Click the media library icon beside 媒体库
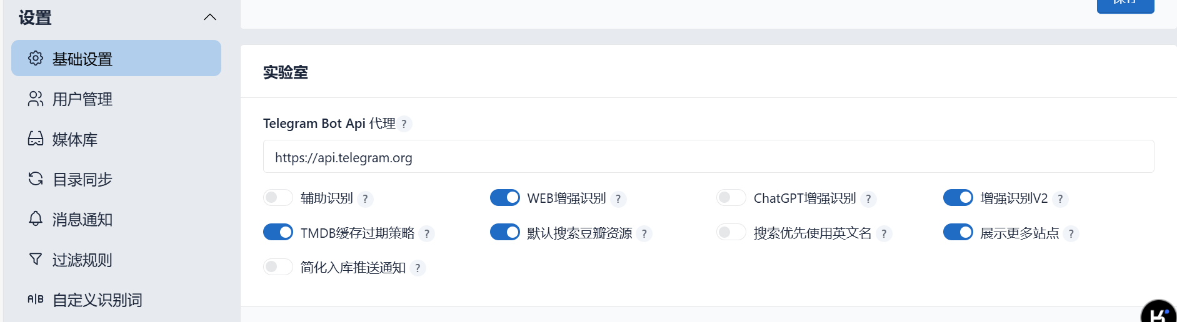1177x322 pixels. [36, 139]
